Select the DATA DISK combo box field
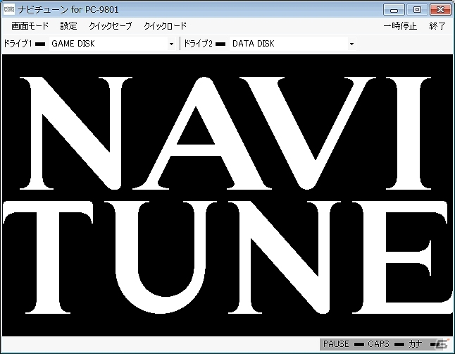This screenshot has width=455, height=354. [292, 44]
